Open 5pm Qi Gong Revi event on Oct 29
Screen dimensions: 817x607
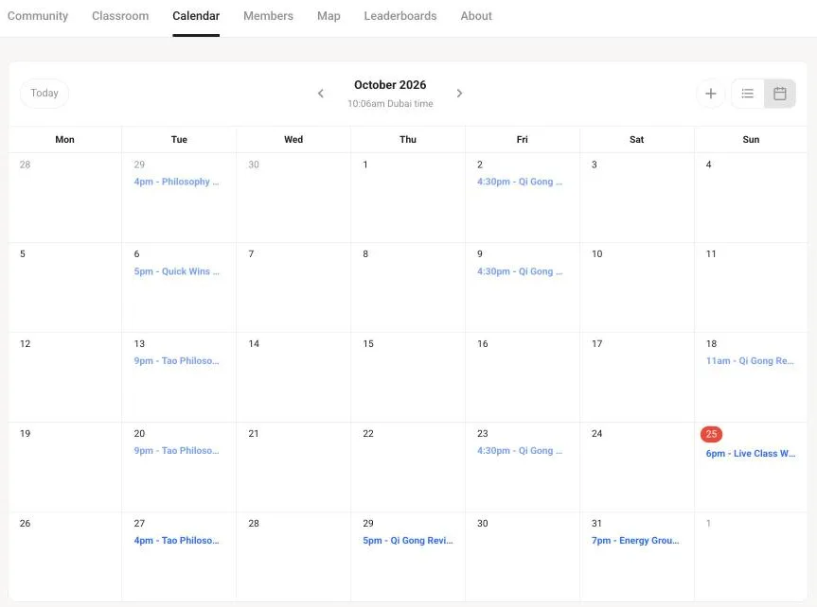[x=408, y=541]
